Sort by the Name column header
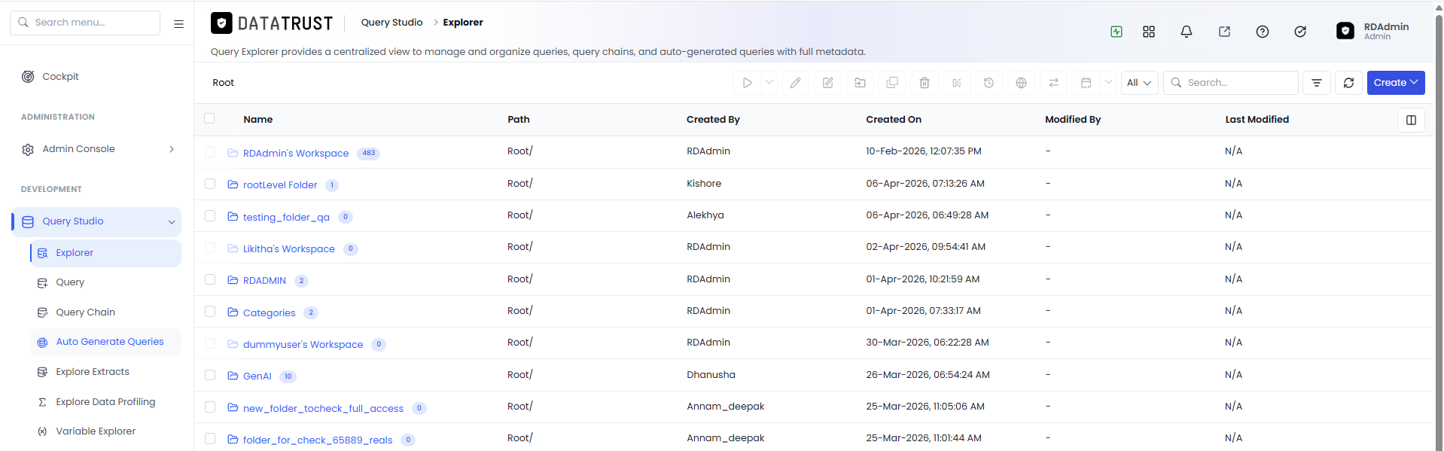The width and height of the screenshot is (1444, 451). point(258,120)
